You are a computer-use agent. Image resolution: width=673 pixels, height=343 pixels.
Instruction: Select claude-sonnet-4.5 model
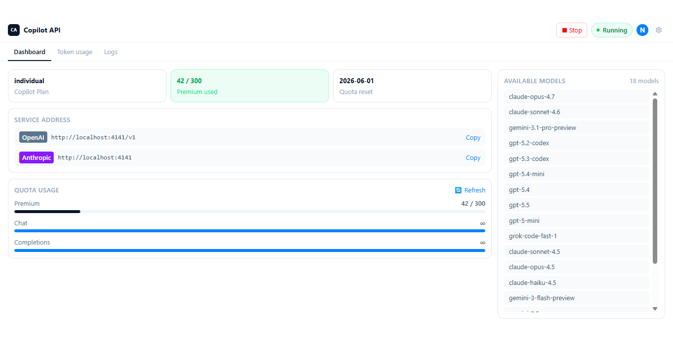(576, 251)
